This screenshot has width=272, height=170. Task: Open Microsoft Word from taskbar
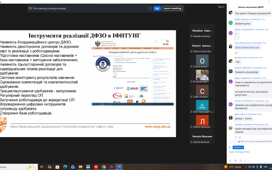coord(88,167)
